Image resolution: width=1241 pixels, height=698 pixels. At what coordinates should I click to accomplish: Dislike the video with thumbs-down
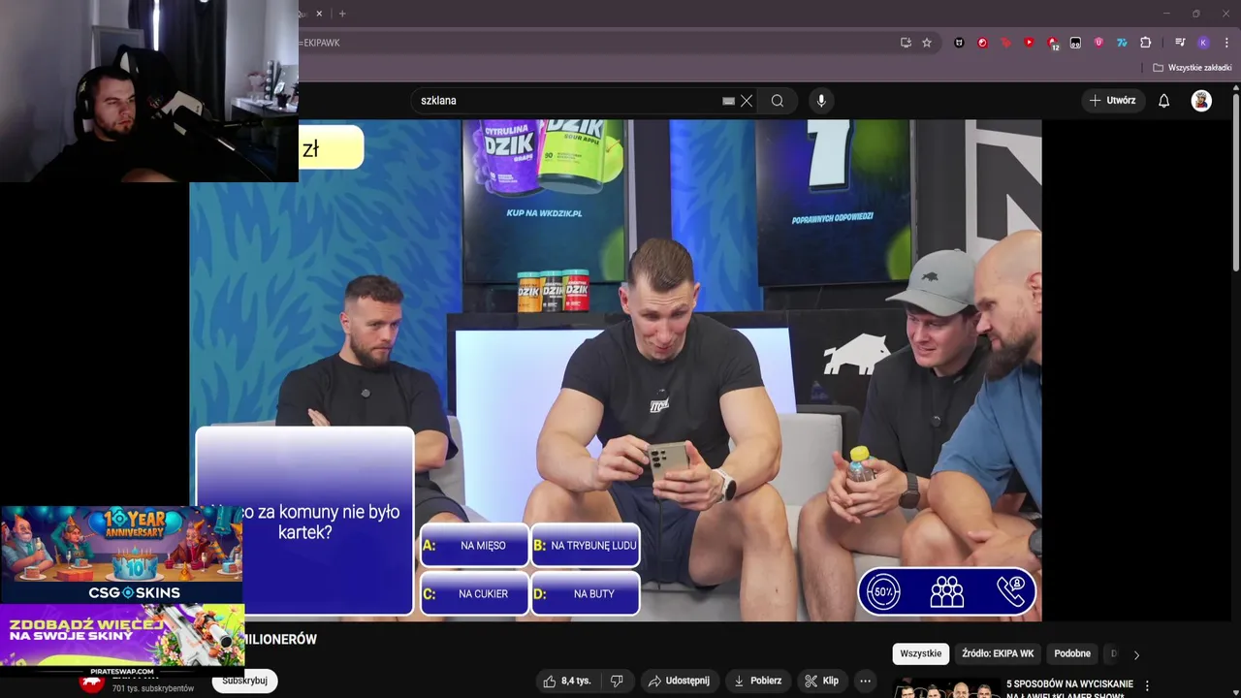pyautogui.click(x=617, y=681)
